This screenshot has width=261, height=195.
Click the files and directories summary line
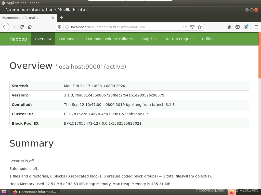click(x=111, y=176)
